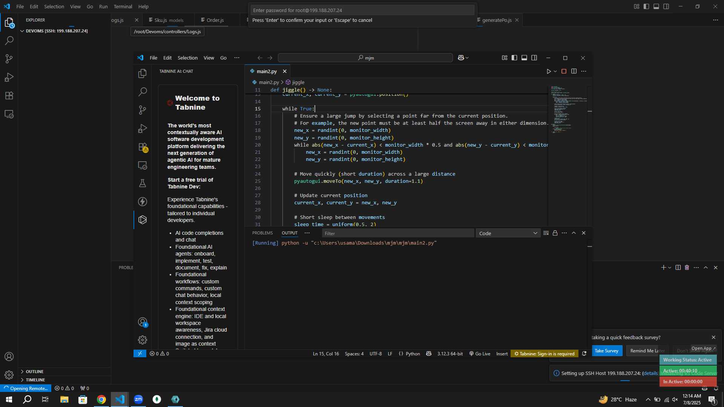
Task: Switch to the PROBLEMS tab
Action: [262, 233]
